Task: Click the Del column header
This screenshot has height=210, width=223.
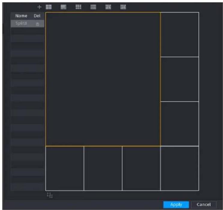Action: [37, 16]
